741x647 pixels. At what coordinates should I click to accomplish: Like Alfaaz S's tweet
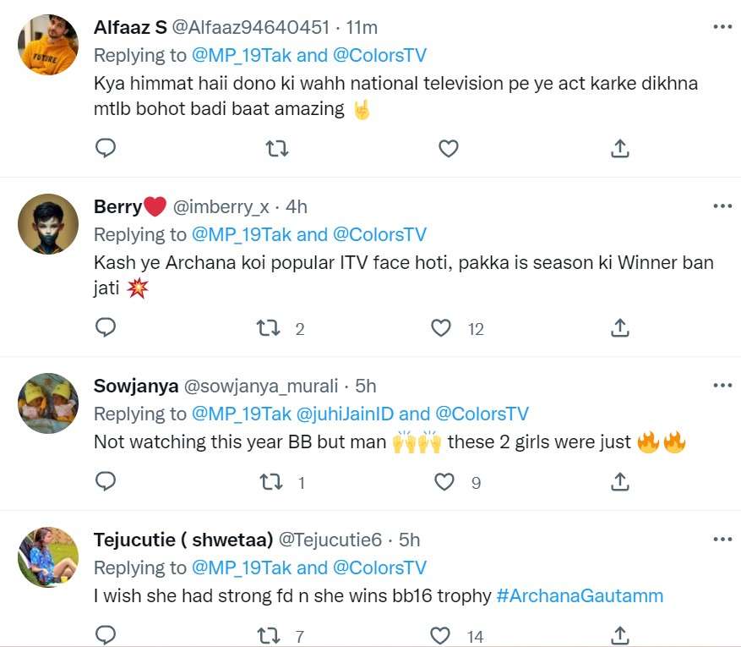[449, 149]
